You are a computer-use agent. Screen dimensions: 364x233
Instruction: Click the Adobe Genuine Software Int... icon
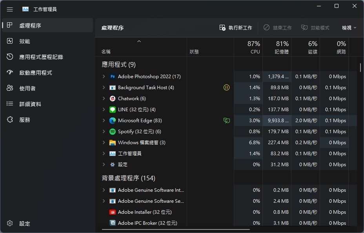(x=113, y=190)
